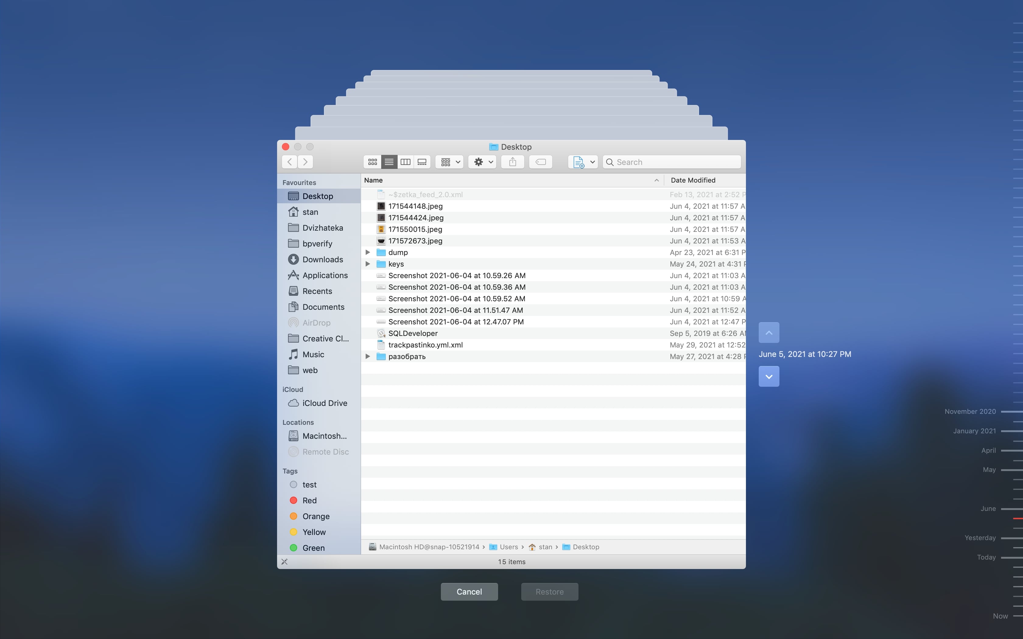Expand the разобрать folder disclosure triangle

click(368, 356)
